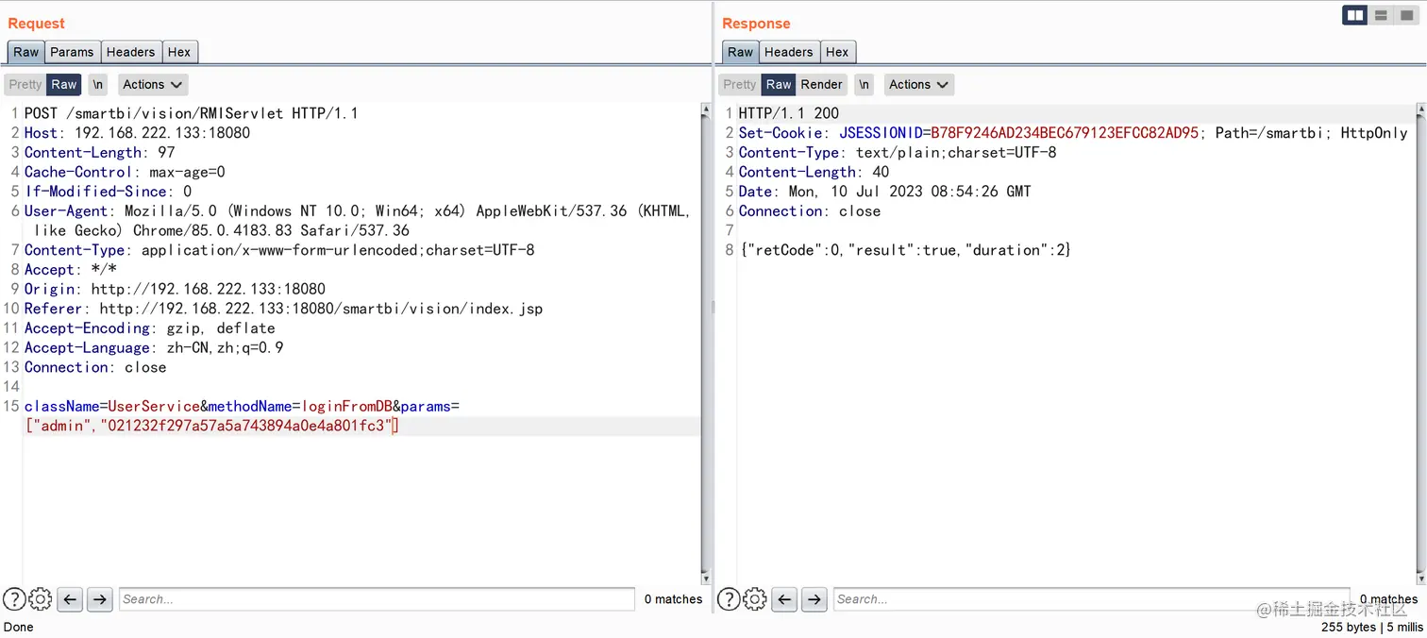
Task: Click the Response search input field
Action: pyautogui.click(x=1091, y=598)
